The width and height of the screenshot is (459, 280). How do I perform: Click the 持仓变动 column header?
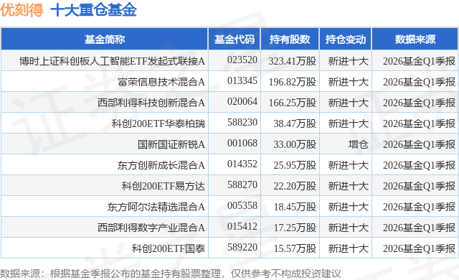tap(346, 39)
